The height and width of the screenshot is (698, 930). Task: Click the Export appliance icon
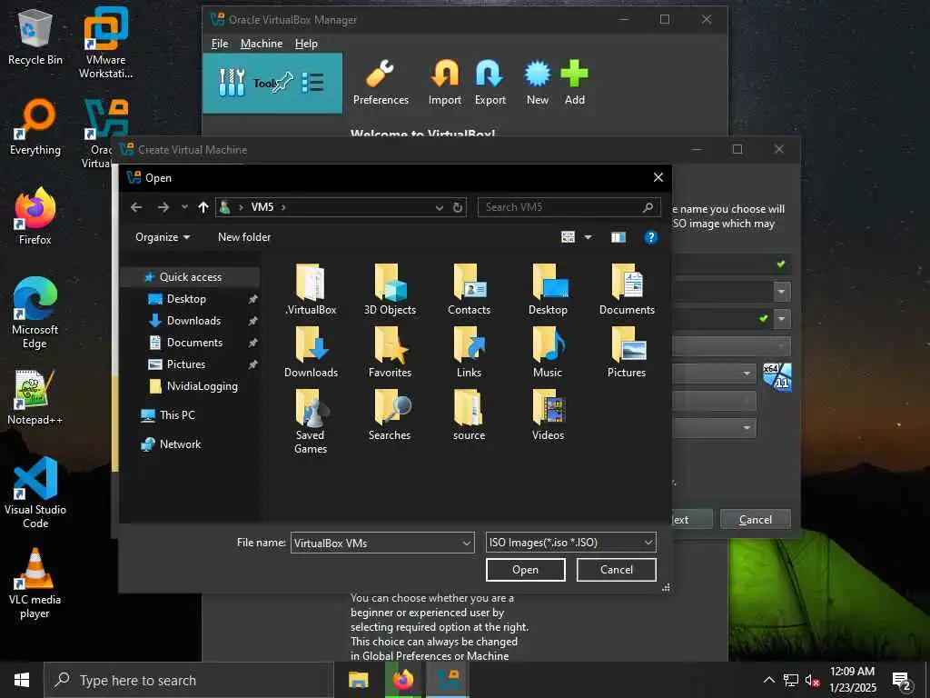point(490,83)
